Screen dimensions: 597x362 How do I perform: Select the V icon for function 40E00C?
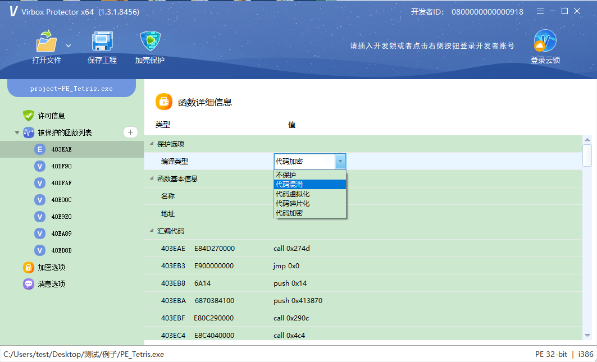40,200
